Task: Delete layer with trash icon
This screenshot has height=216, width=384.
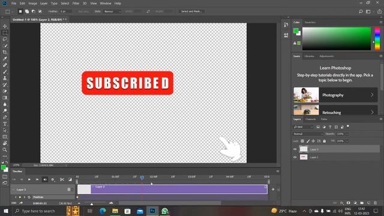Action: click(x=375, y=203)
